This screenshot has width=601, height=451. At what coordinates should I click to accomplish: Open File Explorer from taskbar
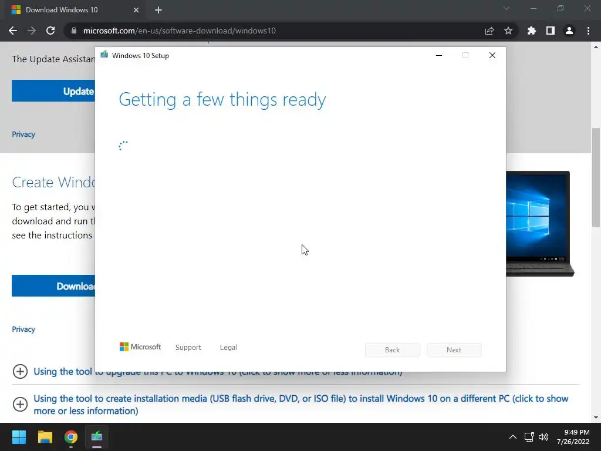click(x=45, y=437)
